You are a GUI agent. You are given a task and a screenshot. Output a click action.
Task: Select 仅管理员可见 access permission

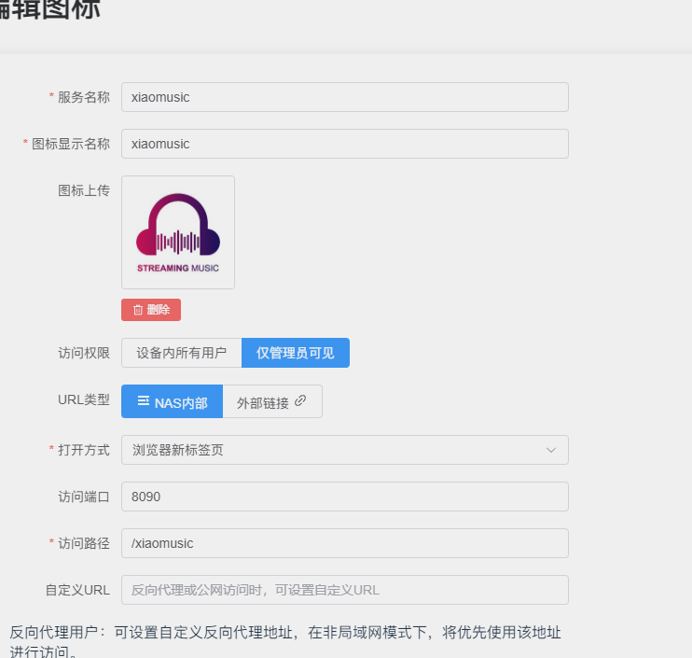296,353
